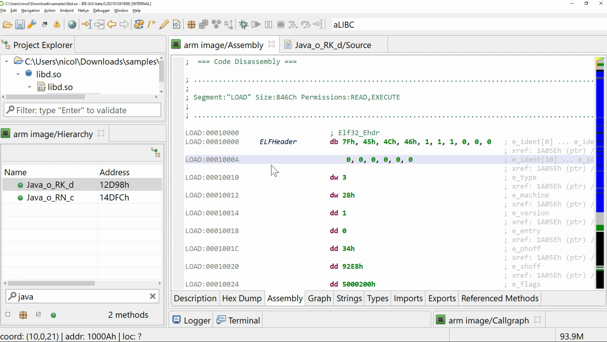Image resolution: width=607 pixels, height=342 pixels.
Task: Click the green bug debugger icon
Action: coord(244,25)
